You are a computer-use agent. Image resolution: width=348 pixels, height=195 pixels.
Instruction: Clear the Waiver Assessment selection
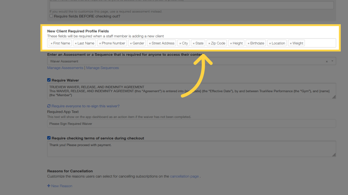(x=327, y=61)
